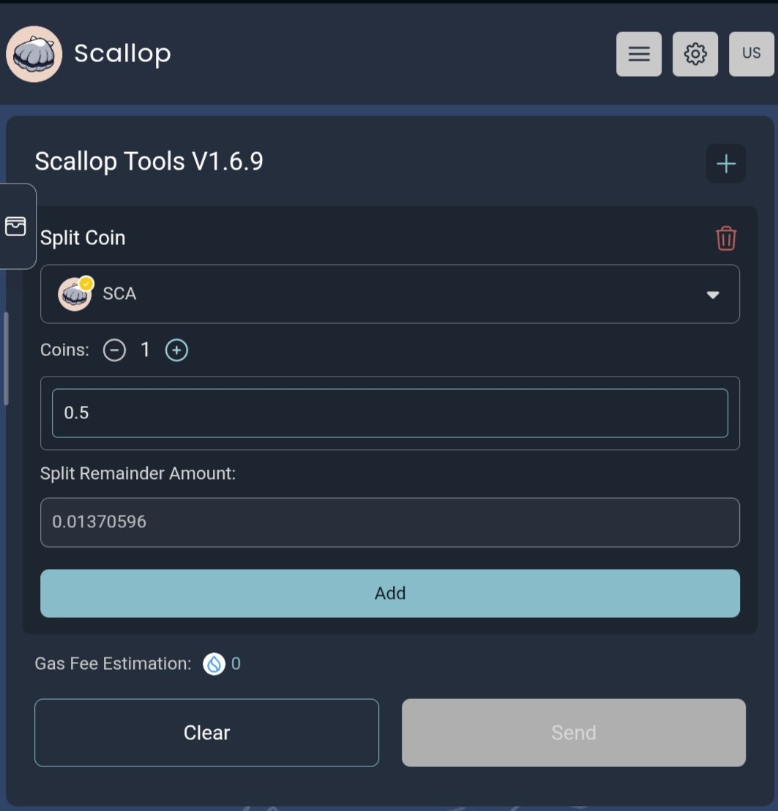Click the Add button
This screenshot has height=811, width=778.
point(390,593)
